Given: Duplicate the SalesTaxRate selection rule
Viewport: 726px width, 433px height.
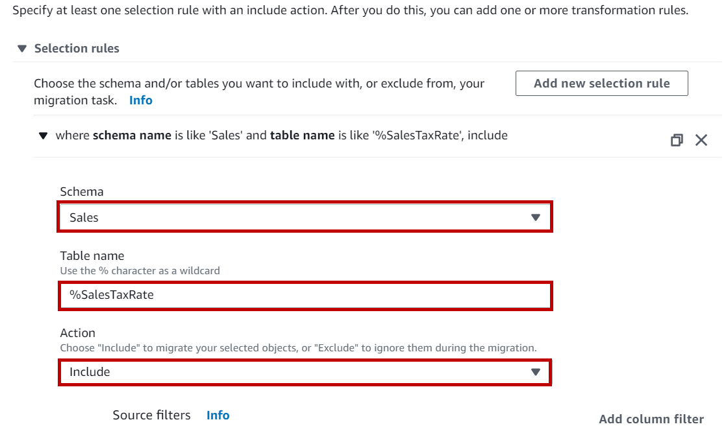Looking at the screenshot, I should tap(677, 140).
